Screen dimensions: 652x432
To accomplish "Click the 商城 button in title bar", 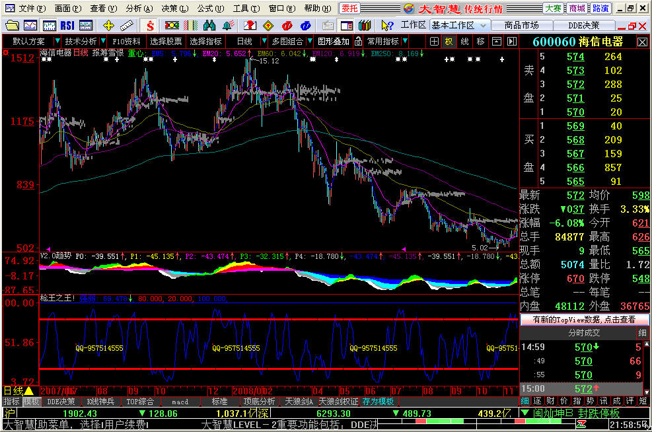I will pos(577,9).
